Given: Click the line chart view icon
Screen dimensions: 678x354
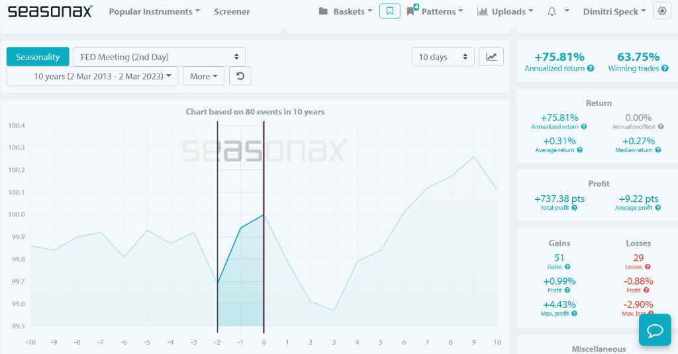Looking at the screenshot, I should point(491,57).
